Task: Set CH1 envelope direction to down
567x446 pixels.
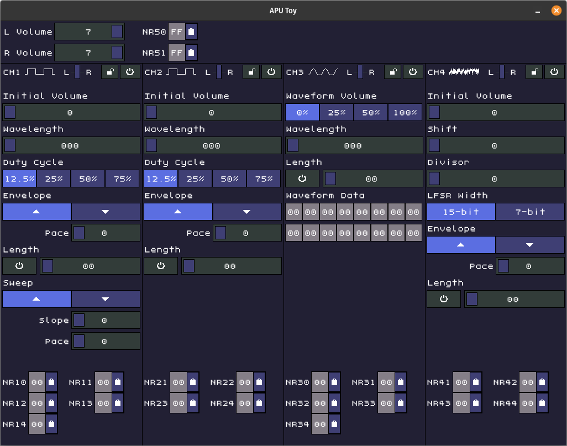Action: tap(106, 212)
